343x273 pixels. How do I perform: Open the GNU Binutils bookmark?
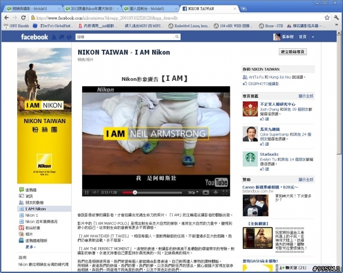pos(17,26)
